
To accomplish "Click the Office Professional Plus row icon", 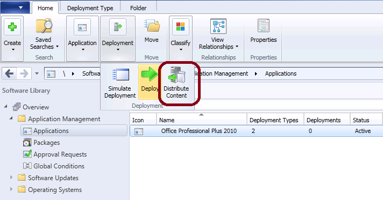I will 139,131.
